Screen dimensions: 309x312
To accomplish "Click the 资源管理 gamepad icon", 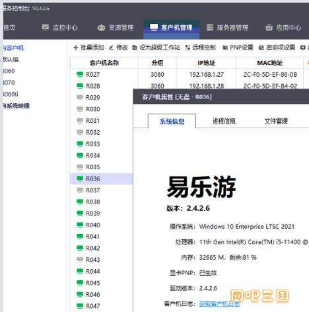I will click(x=101, y=28).
